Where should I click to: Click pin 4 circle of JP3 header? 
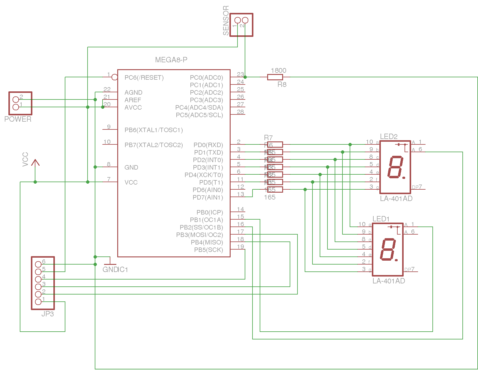coord(38,279)
